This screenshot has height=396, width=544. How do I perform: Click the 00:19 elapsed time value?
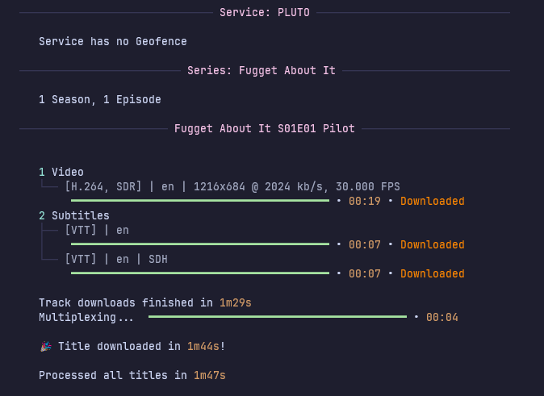click(364, 201)
